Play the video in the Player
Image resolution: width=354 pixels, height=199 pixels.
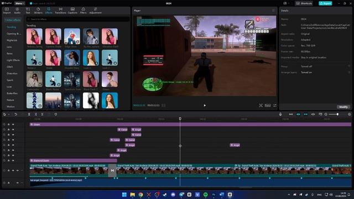[205, 106]
